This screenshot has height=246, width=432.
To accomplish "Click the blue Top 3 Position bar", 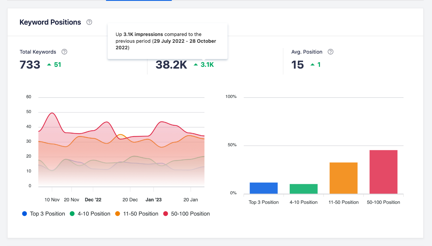I will 264,188.
